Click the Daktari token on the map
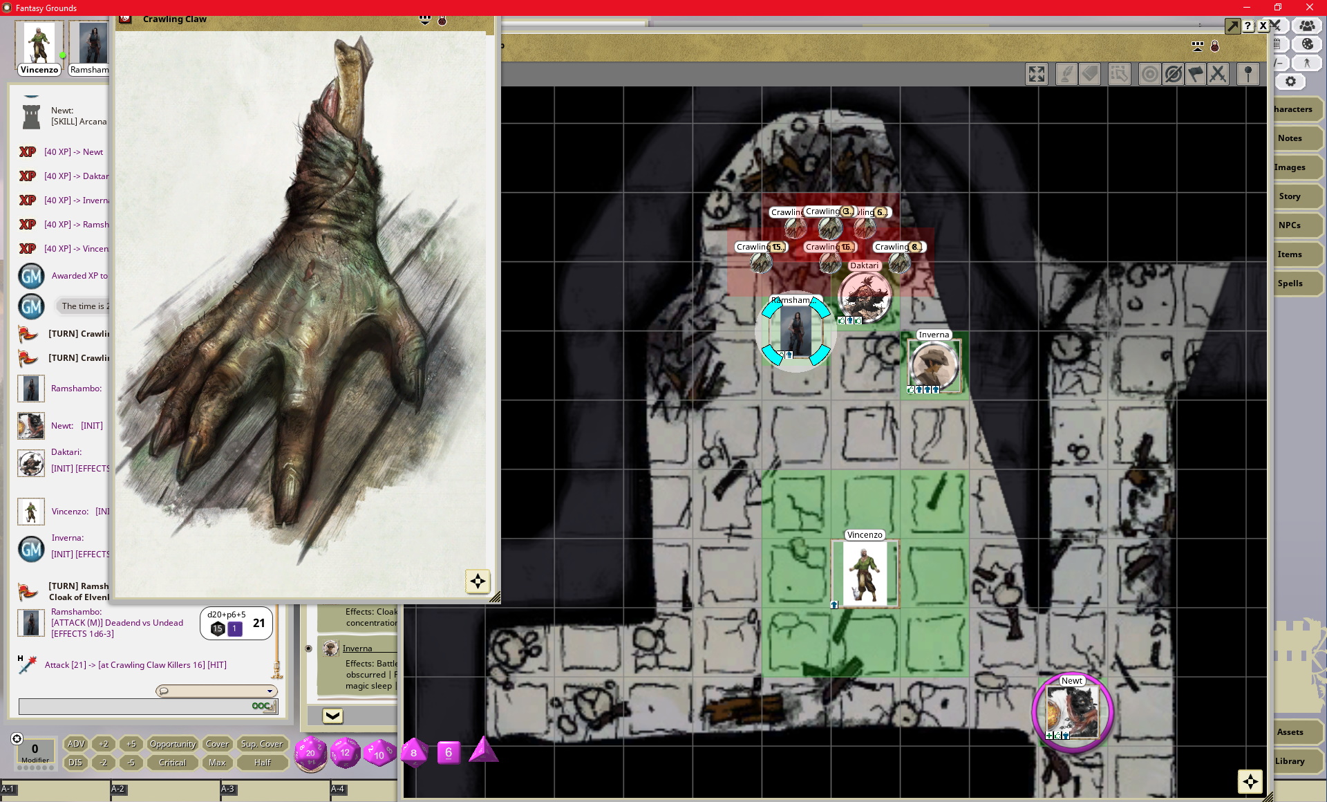This screenshot has height=802, width=1327. tap(865, 297)
